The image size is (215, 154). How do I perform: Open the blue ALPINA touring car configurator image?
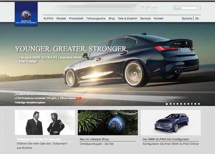coord(171,122)
